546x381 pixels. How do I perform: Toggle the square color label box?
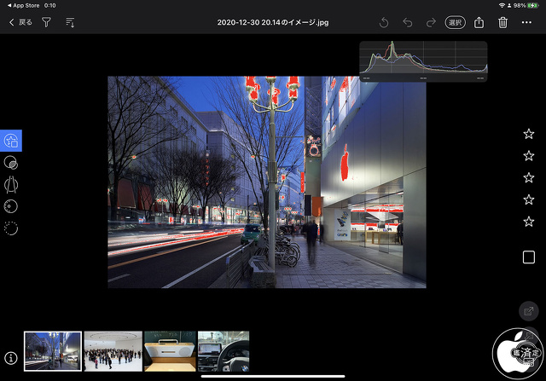[529, 257]
